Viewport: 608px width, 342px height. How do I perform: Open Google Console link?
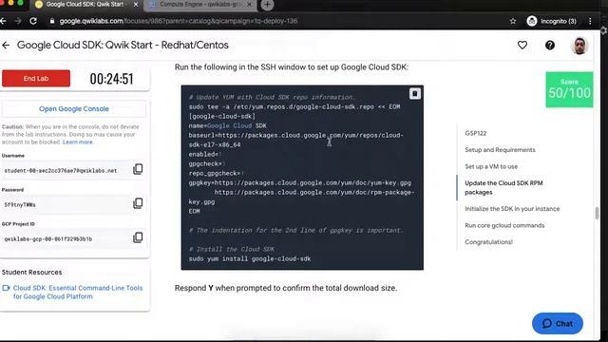[x=74, y=109]
